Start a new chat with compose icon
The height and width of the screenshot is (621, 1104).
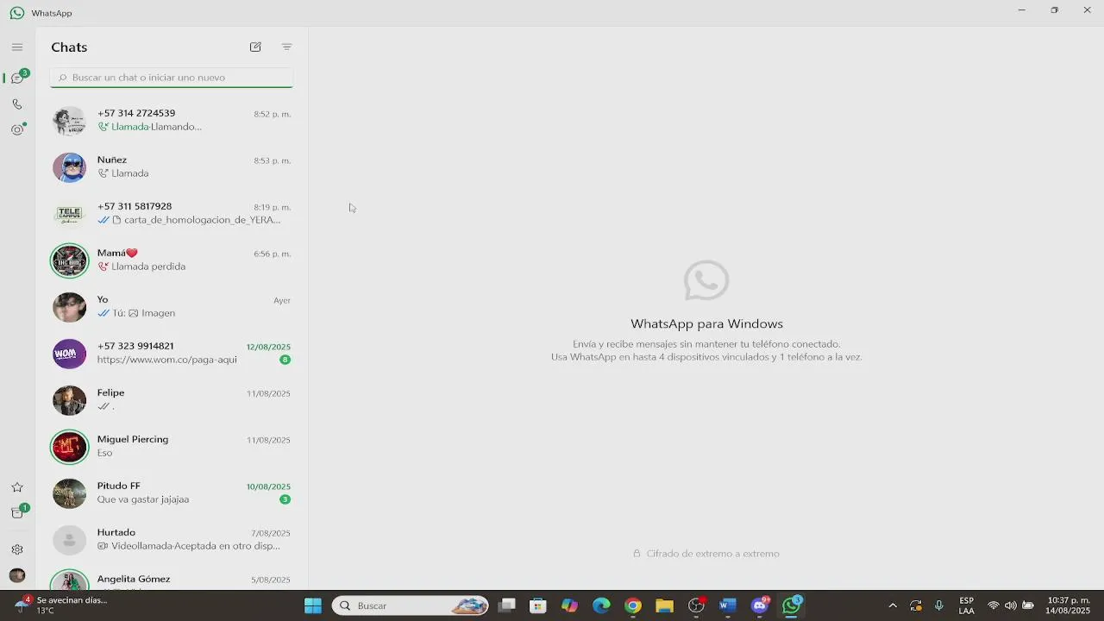[x=255, y=47]
